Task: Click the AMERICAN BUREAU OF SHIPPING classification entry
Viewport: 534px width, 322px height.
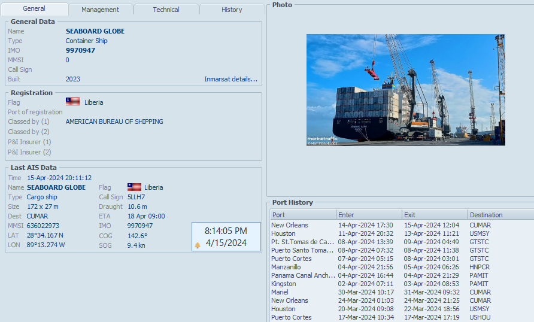Action: (114, 121)
